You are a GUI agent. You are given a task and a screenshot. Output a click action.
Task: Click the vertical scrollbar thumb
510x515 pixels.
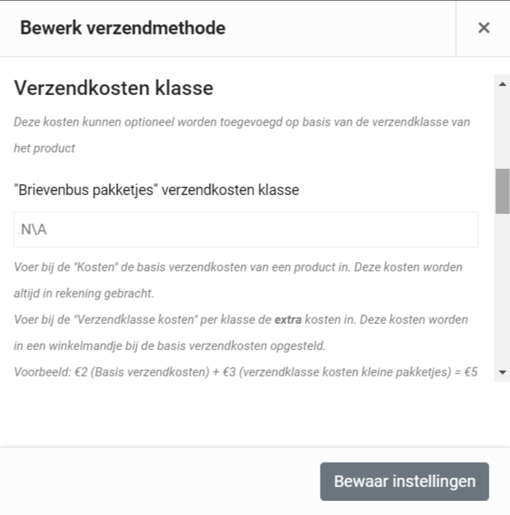click(x=502, y=191)
